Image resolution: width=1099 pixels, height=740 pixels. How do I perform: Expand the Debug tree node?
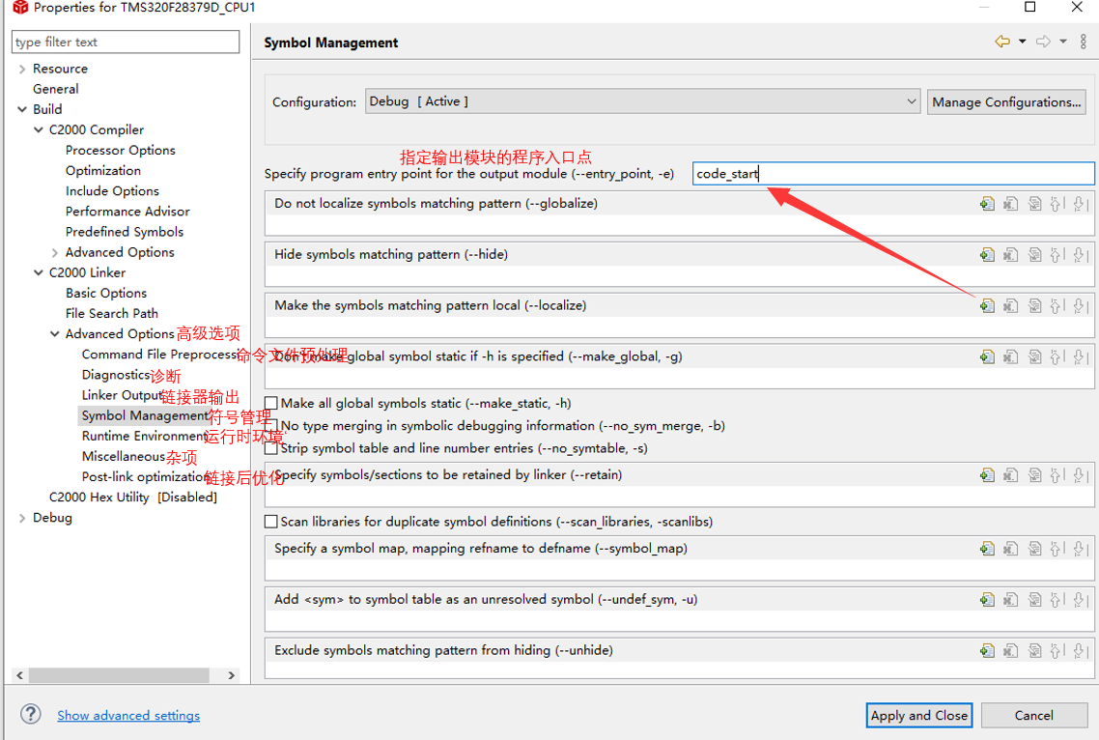point(21,518)
